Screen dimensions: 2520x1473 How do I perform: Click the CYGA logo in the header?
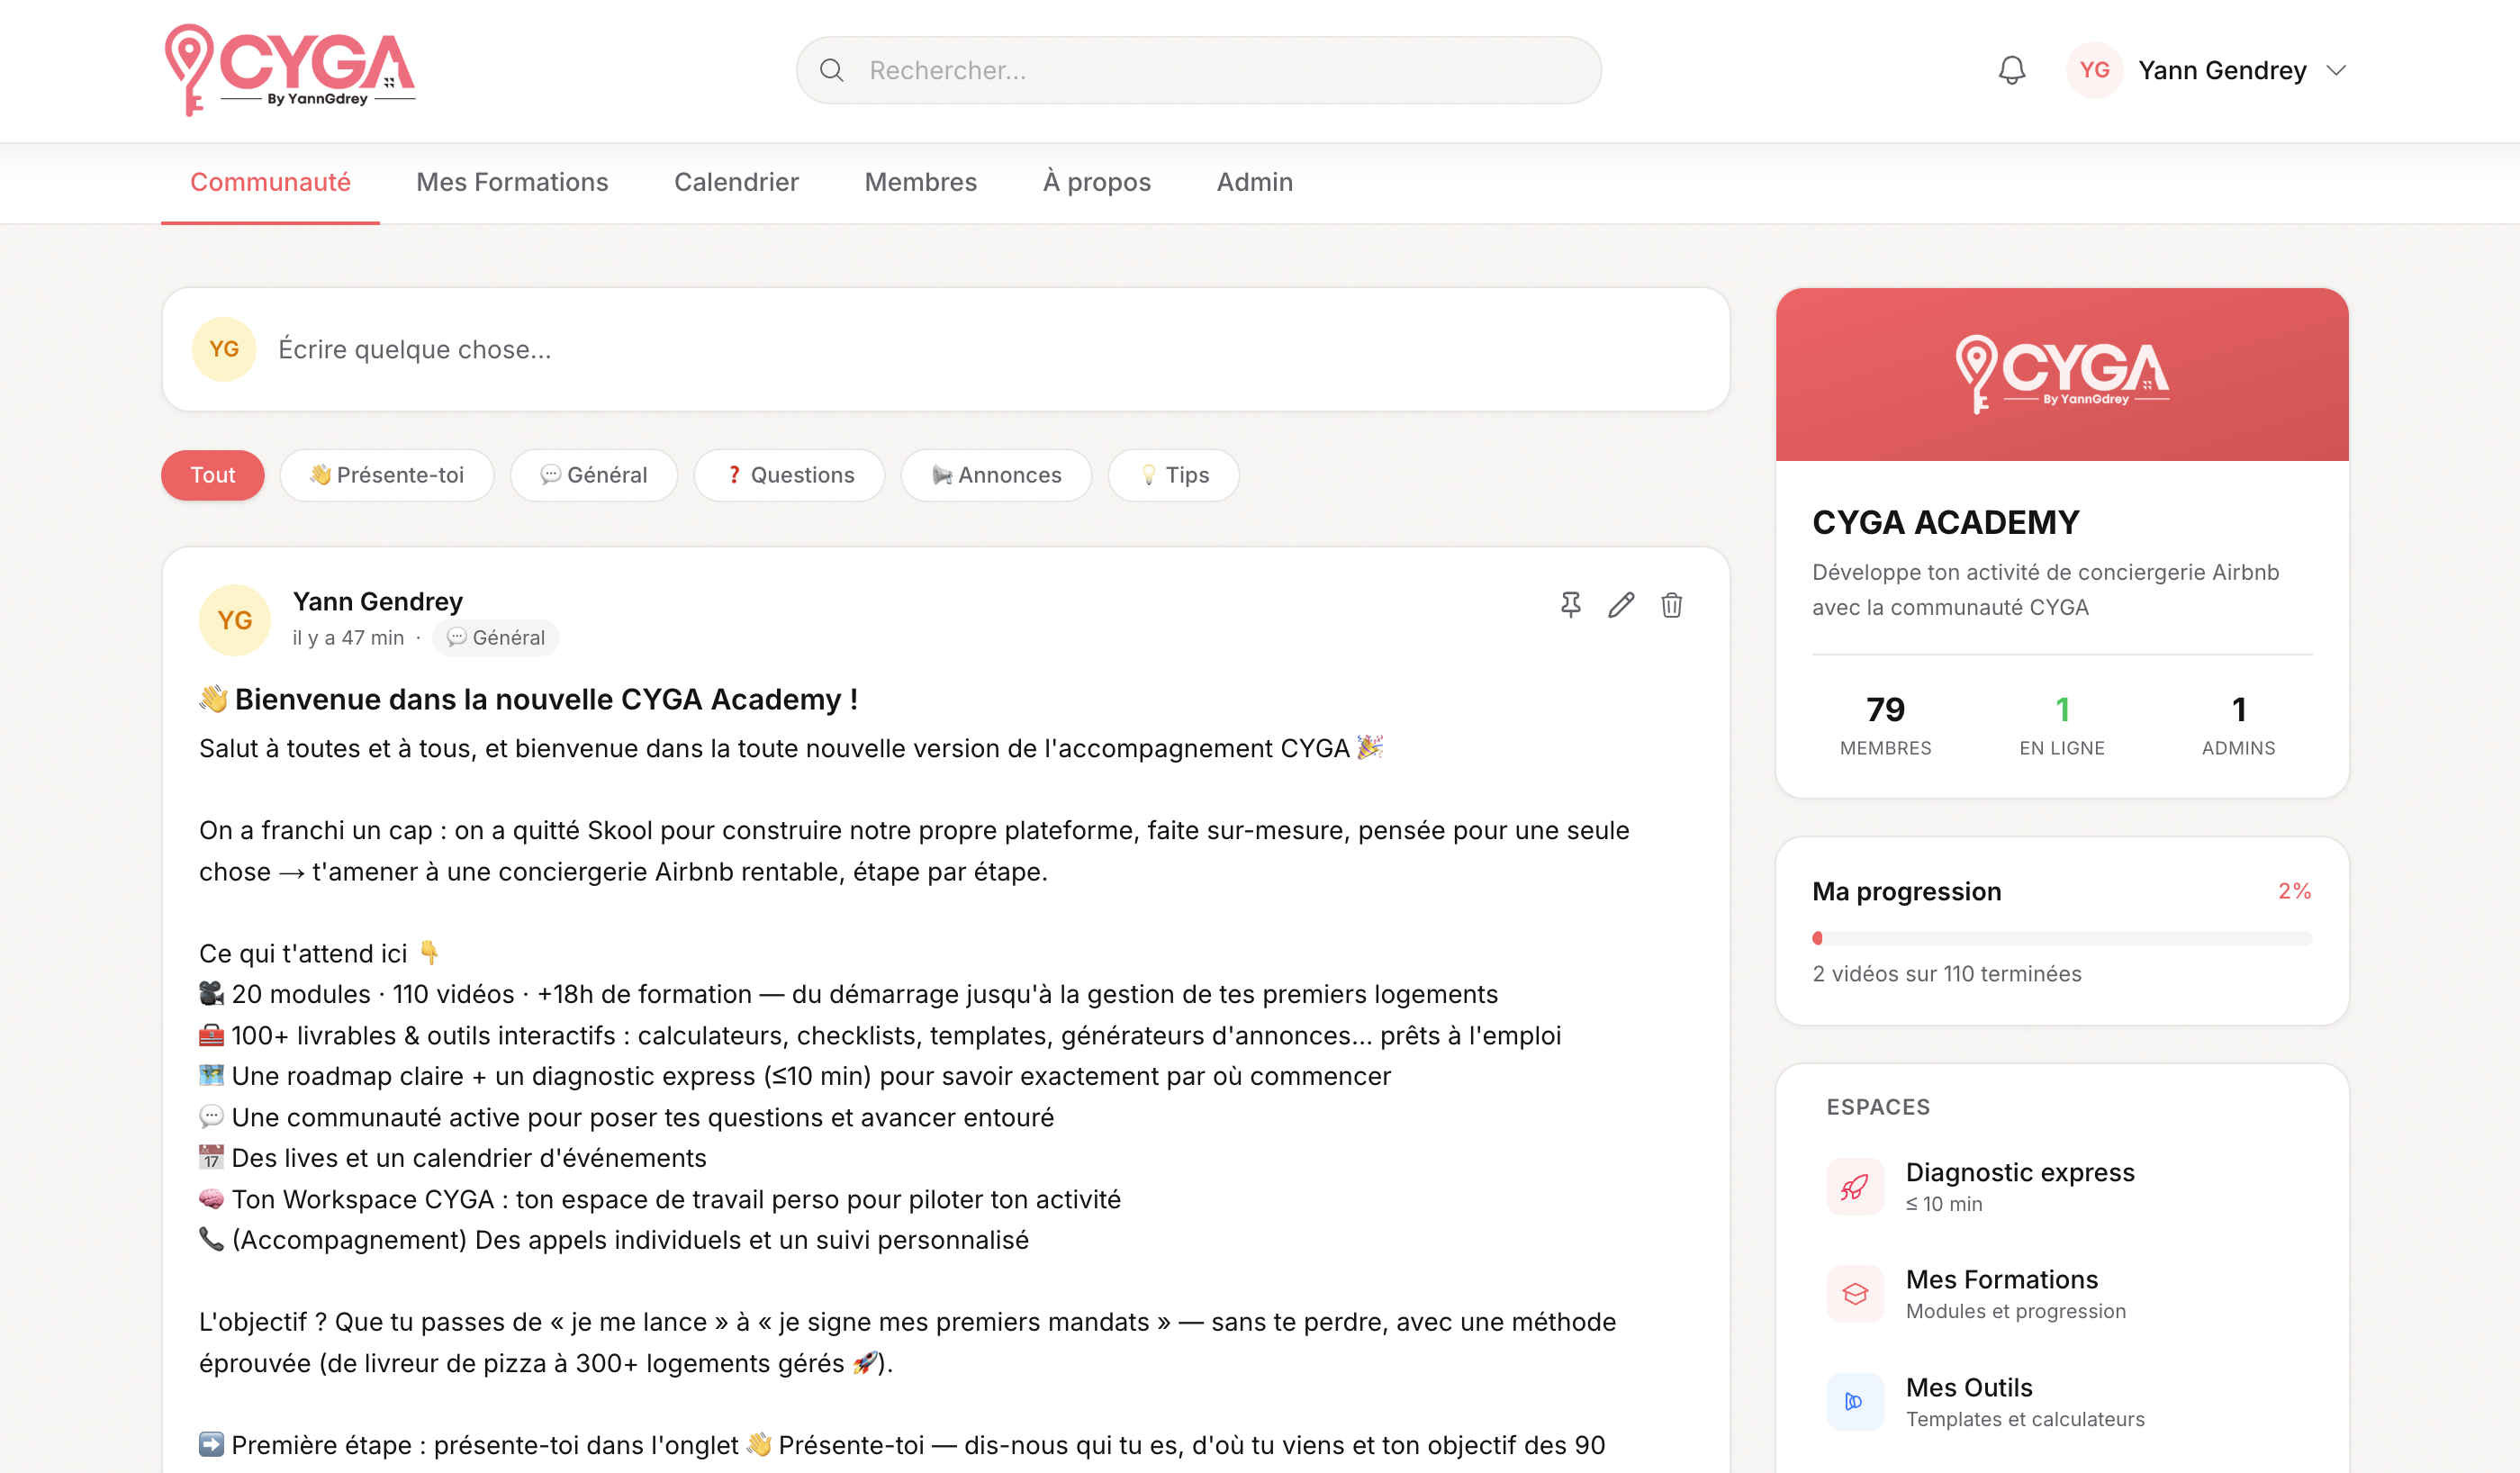click(289, 70)
